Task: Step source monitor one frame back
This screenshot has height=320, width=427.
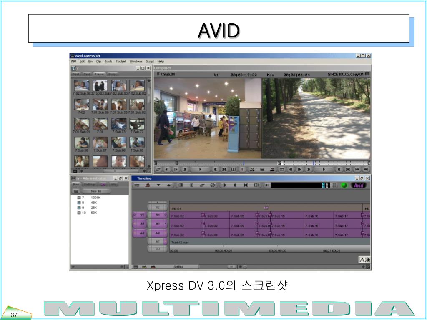Action: tap(167, 169)
